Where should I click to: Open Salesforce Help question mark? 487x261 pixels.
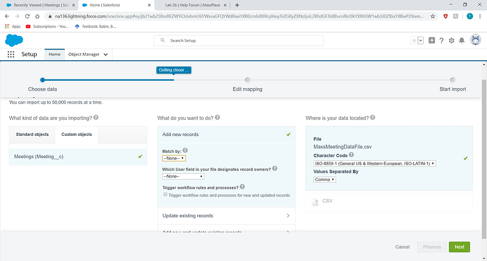coord(441,40)
